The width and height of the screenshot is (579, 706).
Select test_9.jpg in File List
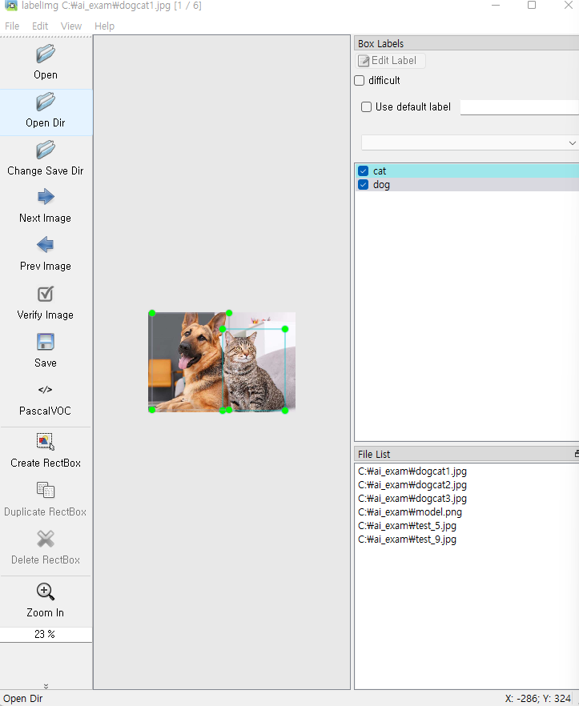point(408,539)
